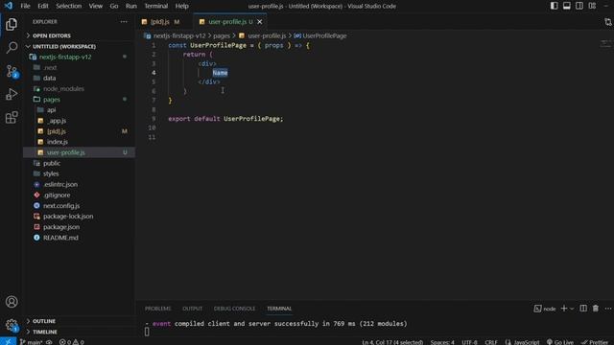Image resolution: width=614 pixels, height=345 pixels.
Task: Select the Terminal panel tab
Action: [x=279, y=309]
